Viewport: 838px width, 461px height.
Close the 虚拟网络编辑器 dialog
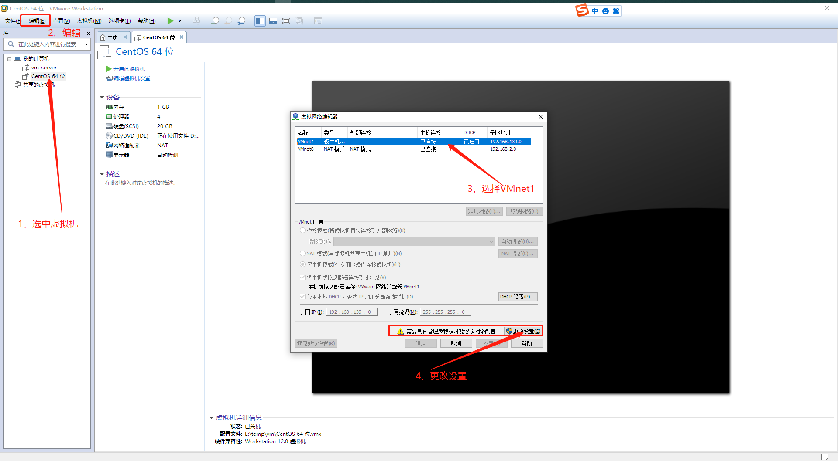[x=541, y=117]
